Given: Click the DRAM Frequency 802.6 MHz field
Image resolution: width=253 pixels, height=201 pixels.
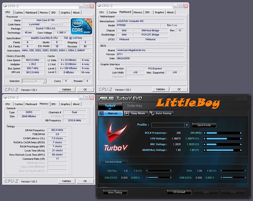Looking at the screenshot, I should tap(57, 130).
